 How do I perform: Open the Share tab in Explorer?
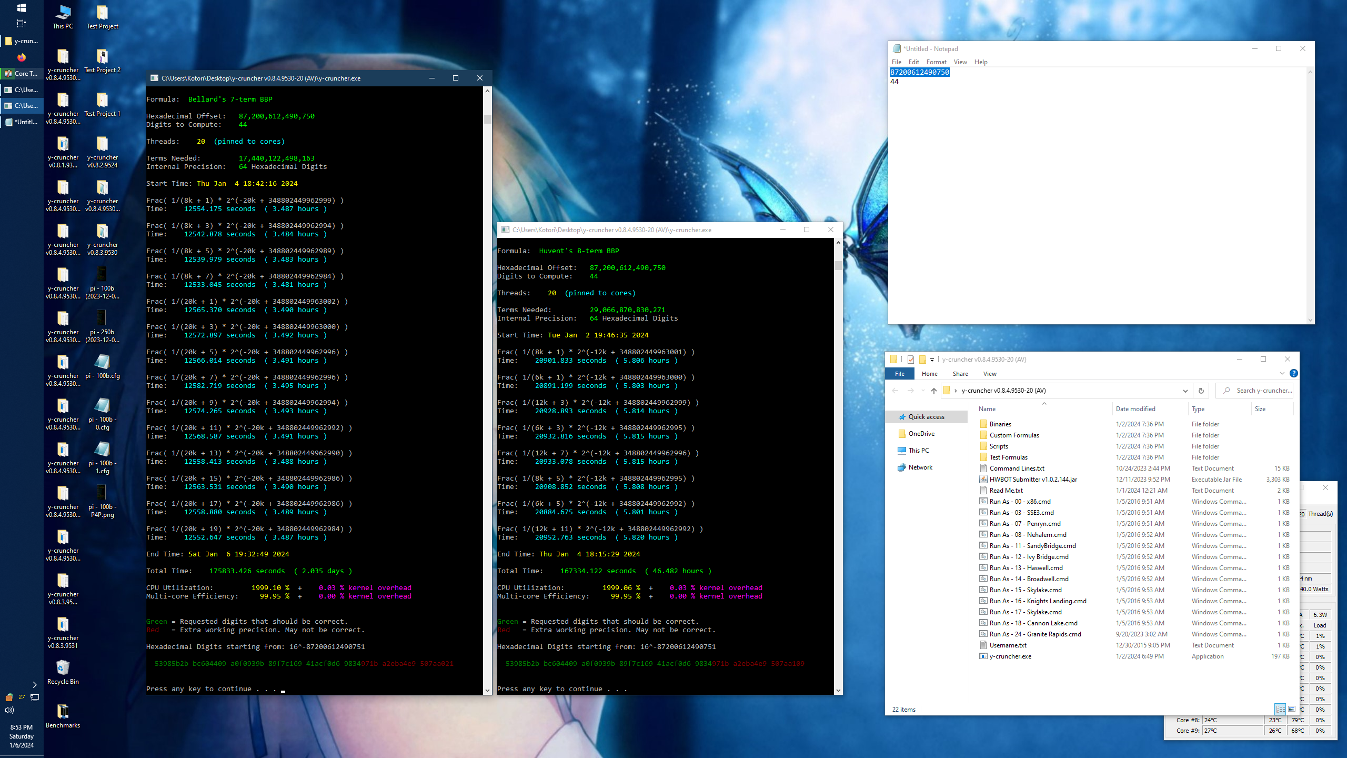pos(960,374)
